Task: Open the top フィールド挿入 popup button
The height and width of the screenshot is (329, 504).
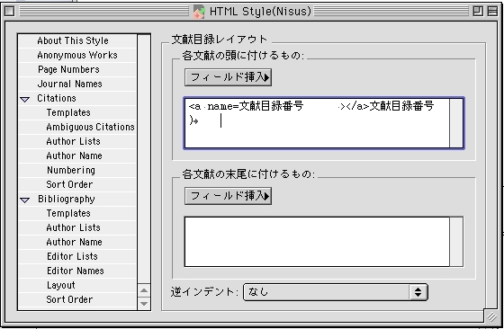Action: pos(229,77)
